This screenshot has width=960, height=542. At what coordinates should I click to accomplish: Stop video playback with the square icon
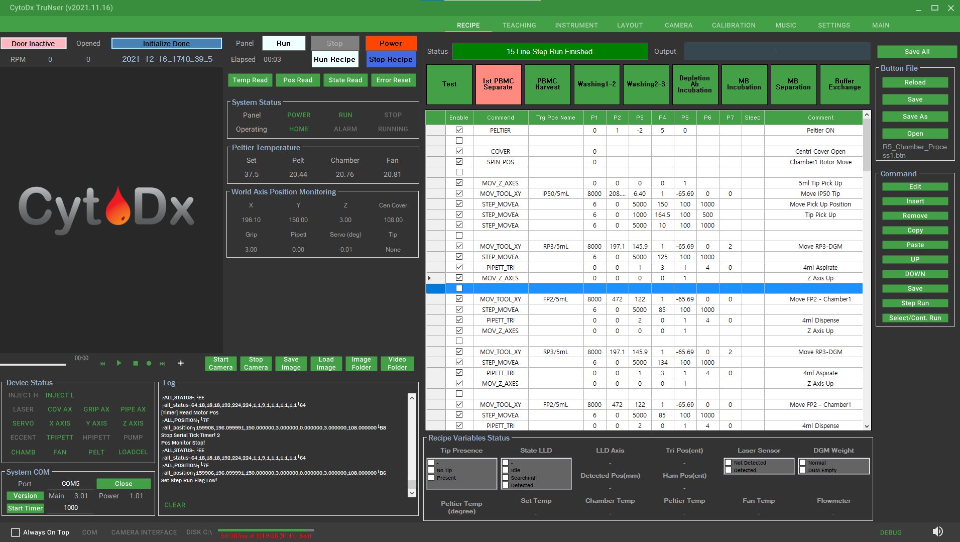pos(136,363)
